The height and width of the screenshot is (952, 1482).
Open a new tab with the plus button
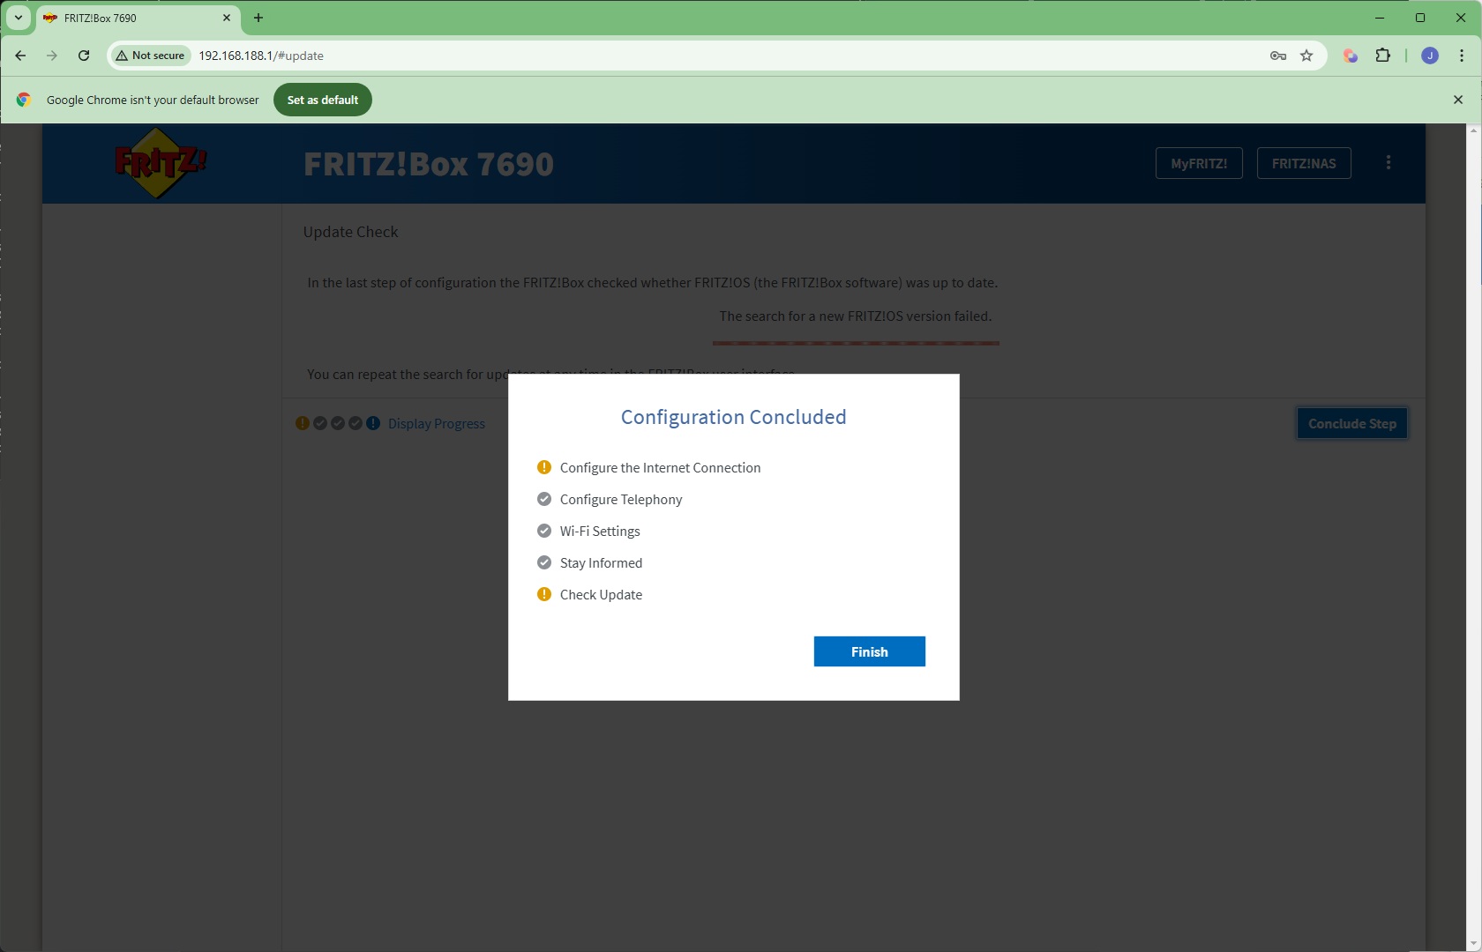(x=258, y=18)
